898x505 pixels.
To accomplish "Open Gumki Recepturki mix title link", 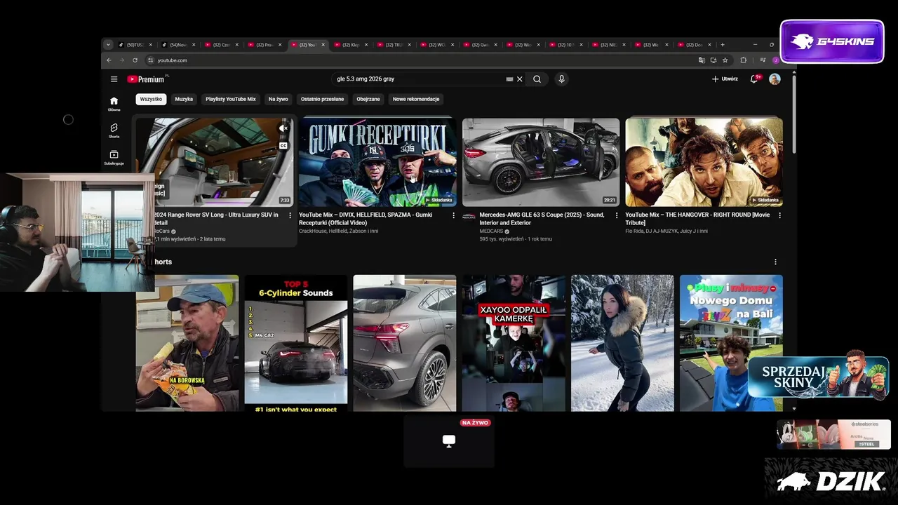I will [367, 219].
